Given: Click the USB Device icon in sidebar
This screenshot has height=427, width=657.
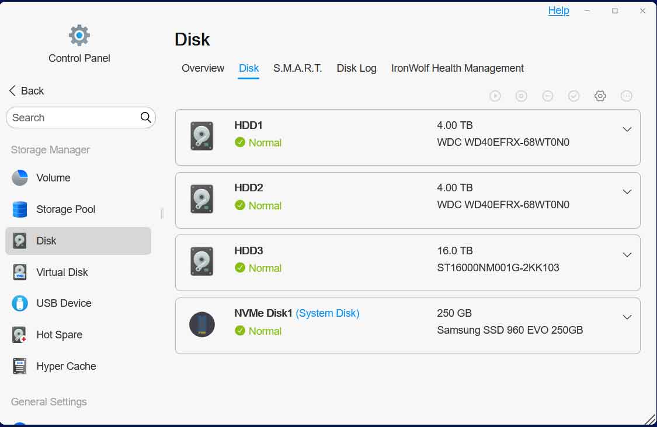Looking at the screenshot, I should [x=20, y=303].
